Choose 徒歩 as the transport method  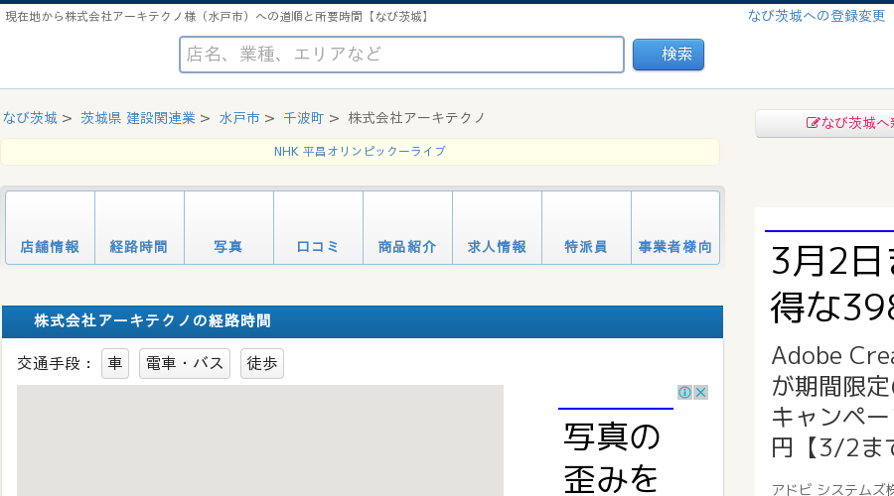tap(262, 363)
